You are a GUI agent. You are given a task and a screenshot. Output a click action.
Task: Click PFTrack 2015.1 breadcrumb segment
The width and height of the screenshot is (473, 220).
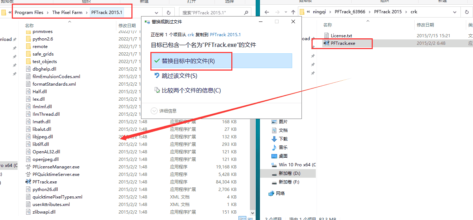click(107, 12)
